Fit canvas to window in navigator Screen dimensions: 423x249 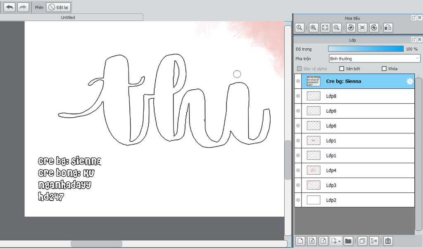point(325,28)
